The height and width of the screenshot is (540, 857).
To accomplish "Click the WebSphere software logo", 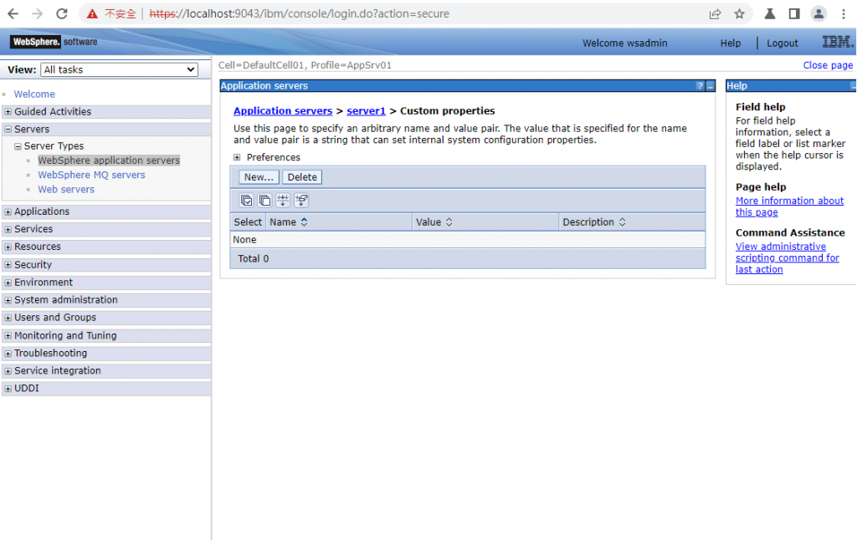I will (54, 42).
